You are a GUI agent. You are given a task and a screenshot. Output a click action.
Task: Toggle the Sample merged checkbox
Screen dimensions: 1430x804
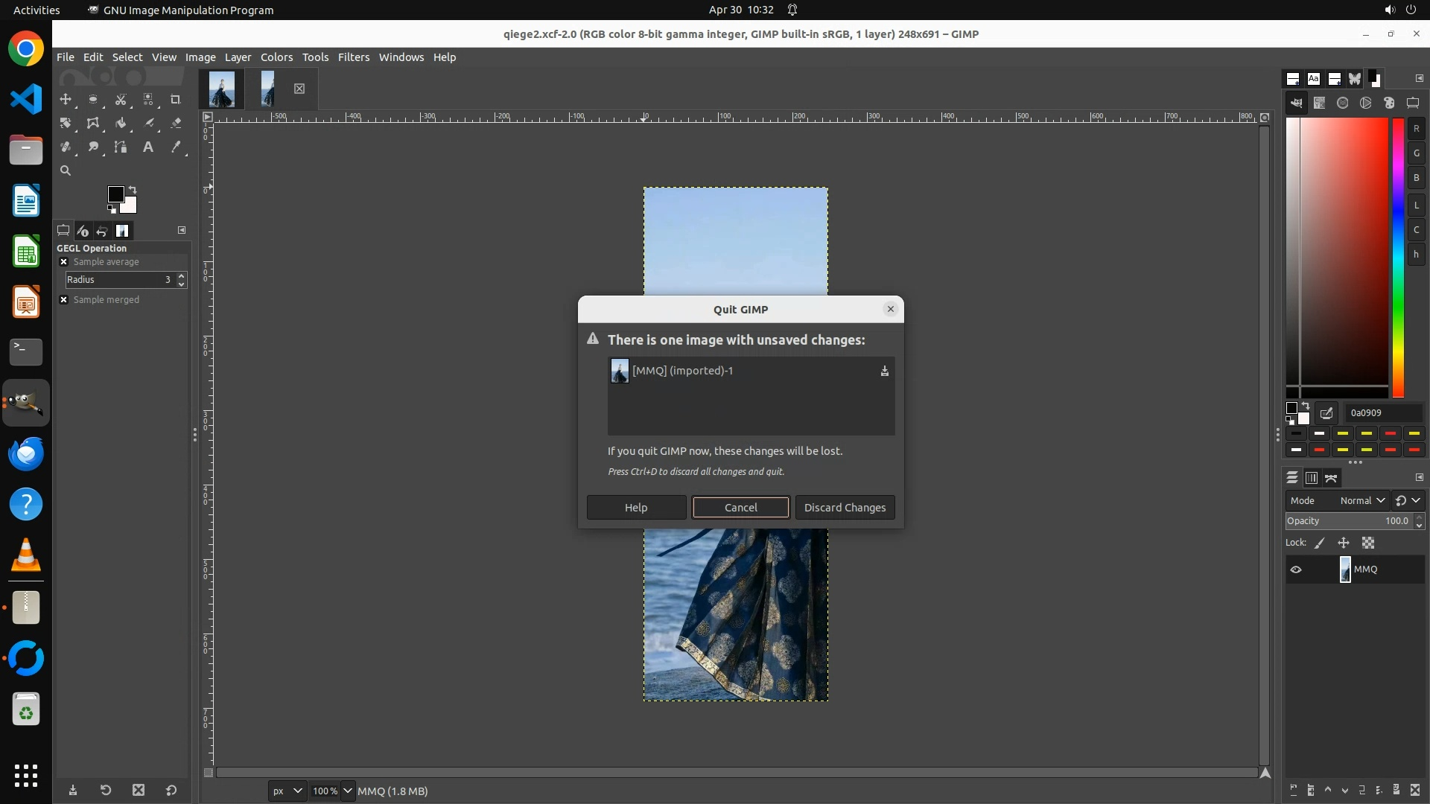[x=64, y=300]
